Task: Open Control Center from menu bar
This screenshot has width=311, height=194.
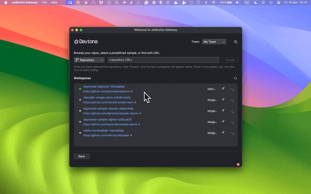Action: (x=278, y=2)
